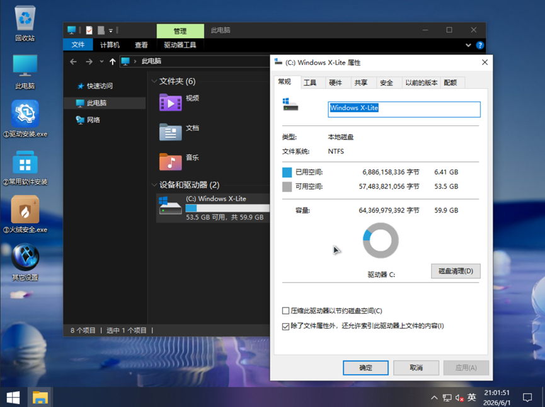Switch to the 常规 properties tab

284,82
